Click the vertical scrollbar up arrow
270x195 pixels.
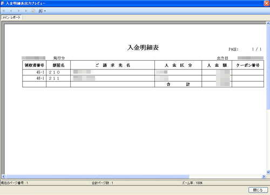268,24
